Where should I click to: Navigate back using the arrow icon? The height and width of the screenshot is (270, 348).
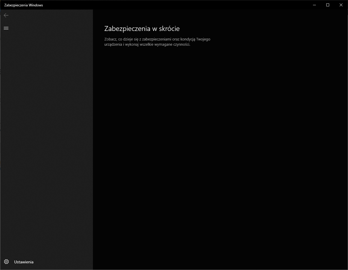[x=6, y=15]
